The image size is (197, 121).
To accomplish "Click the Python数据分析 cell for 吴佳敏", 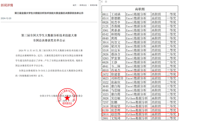I will coord(138,98).
